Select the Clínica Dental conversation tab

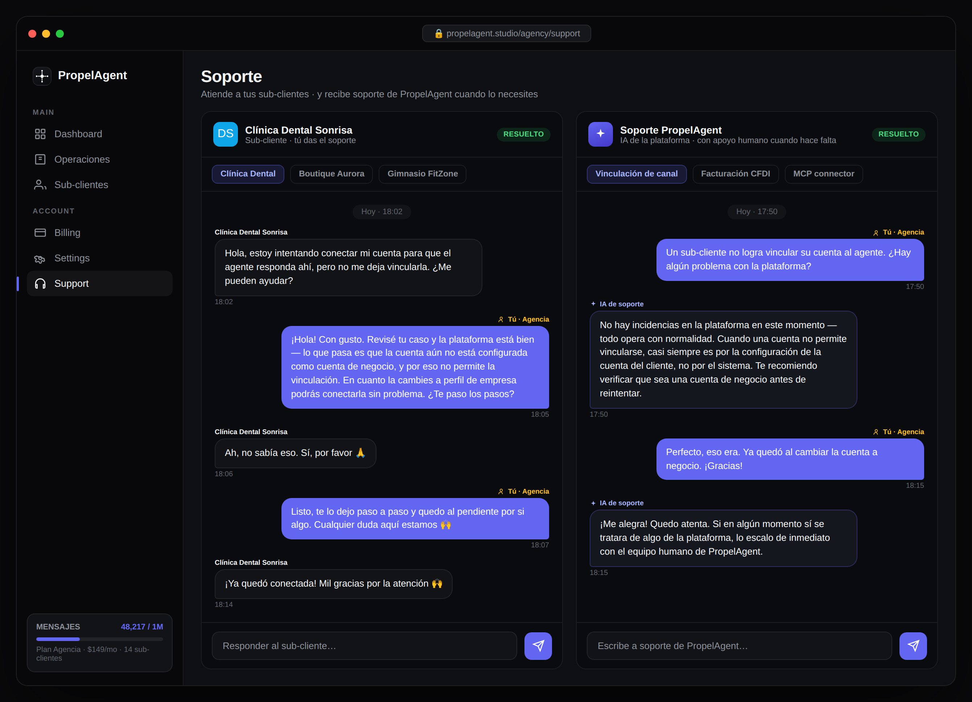248,174
